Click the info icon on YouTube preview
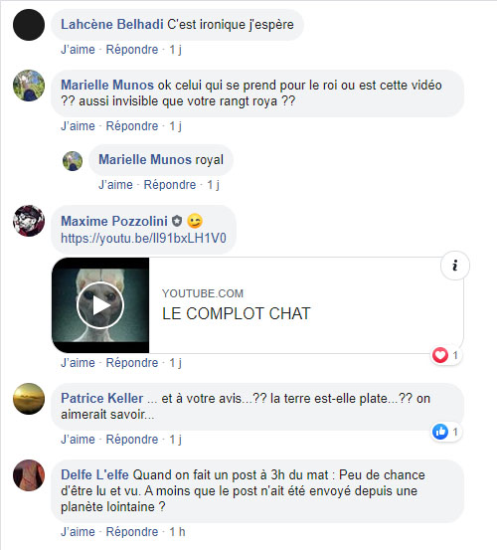 click(x=455, y=266)
